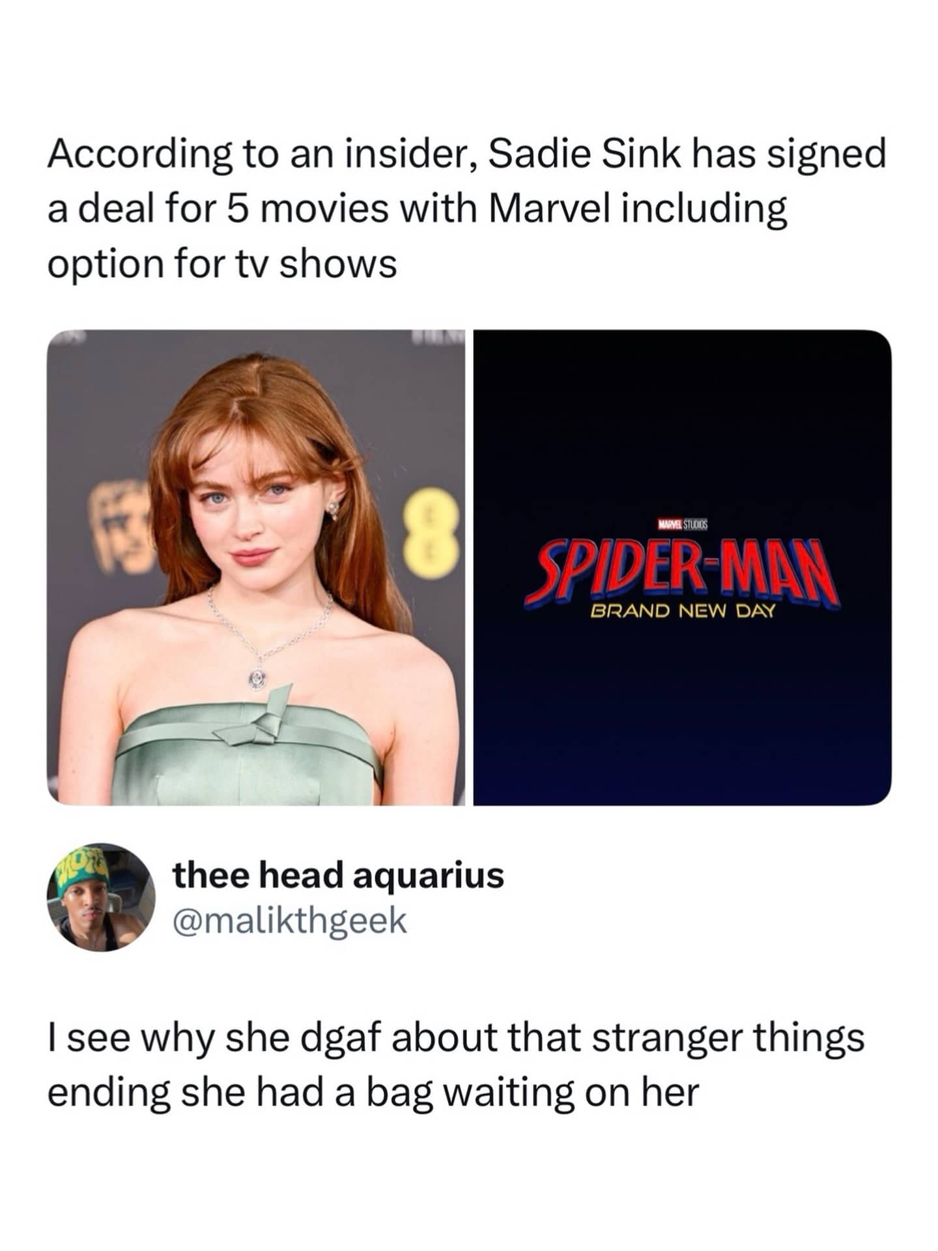Click the thee head aquarius profile avatar
The image size is (938, 1251).
(101, 897)
